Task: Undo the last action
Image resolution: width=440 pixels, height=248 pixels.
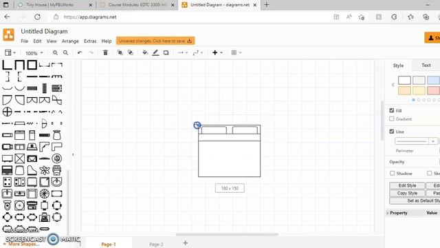Action: [x=80, y=52]
